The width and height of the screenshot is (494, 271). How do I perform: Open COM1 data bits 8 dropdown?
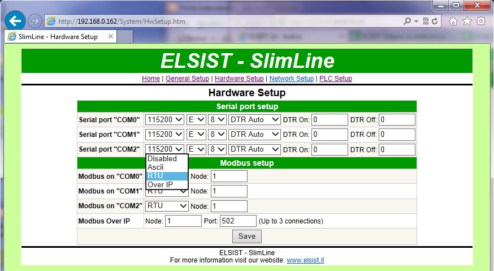click(x=217, y=135)
